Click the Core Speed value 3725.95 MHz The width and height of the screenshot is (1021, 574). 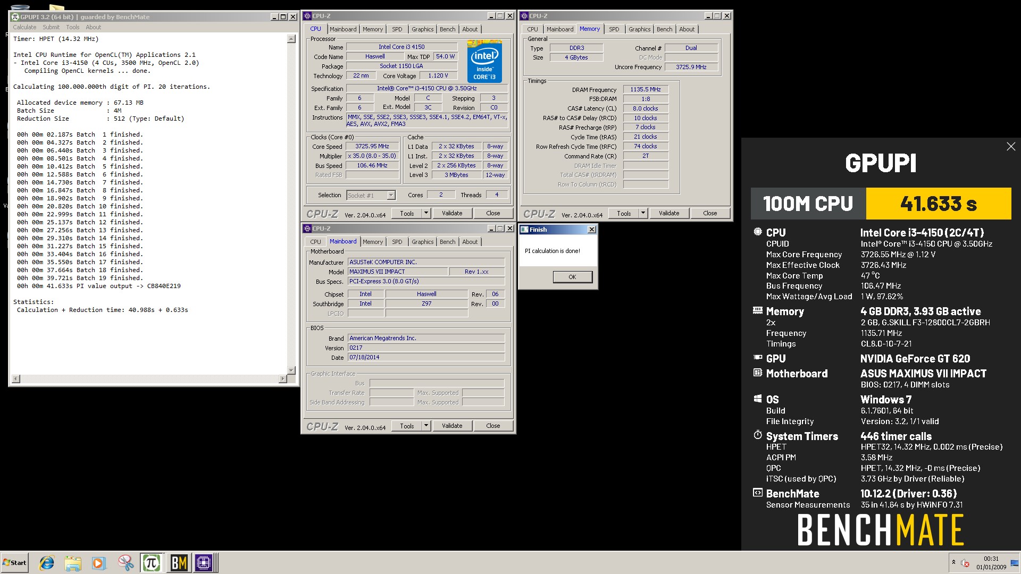tap(372, 146)
